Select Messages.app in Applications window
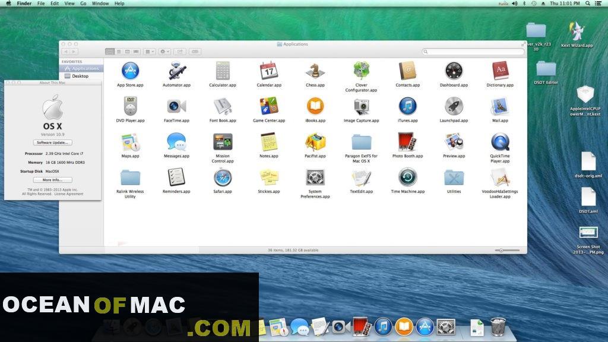The image size is (608, 342). click(x=176, y=142)
